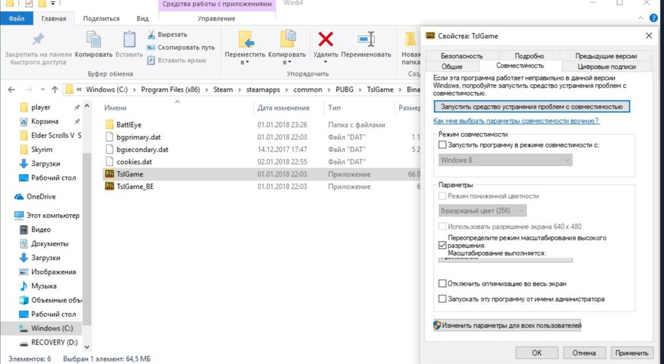664x364 pixels.
Task: Run the compatibility troubleshooter button
Action: coord(531,106)
